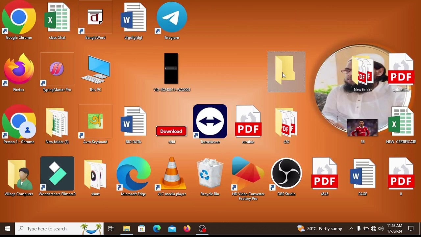The image size is (421, 237).
Task: Open the clock showing 11:53 AM
Action: pyautogui.click(x=395, y=229)
